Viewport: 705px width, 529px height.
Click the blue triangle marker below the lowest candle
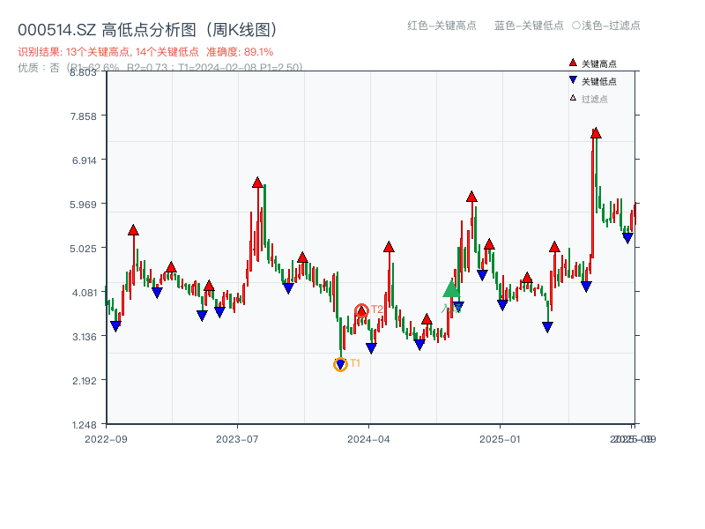(x=340, y=364)
